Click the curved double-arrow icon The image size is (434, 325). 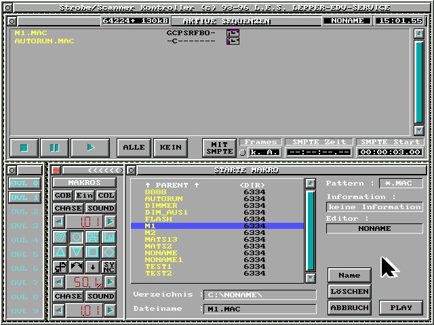pos(77,267)
